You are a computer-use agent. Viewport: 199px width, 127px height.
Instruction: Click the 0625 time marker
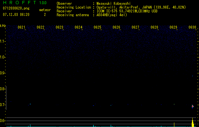coord(97,27)
